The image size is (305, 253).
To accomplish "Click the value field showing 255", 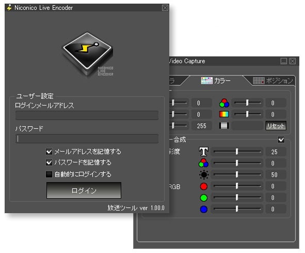I will click(x=201, y=126).
